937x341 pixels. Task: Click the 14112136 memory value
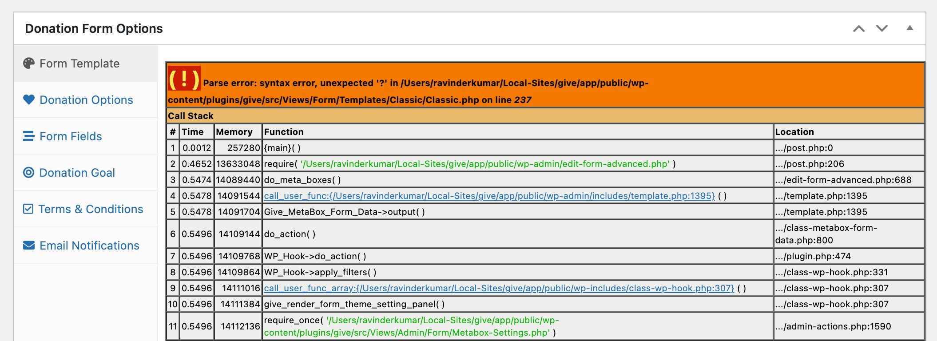[x=238, y=326]
